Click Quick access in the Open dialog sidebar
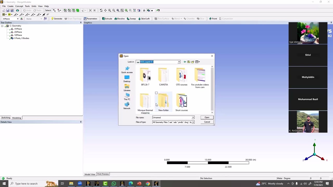333x187 pixels. [x=127, y=70]
